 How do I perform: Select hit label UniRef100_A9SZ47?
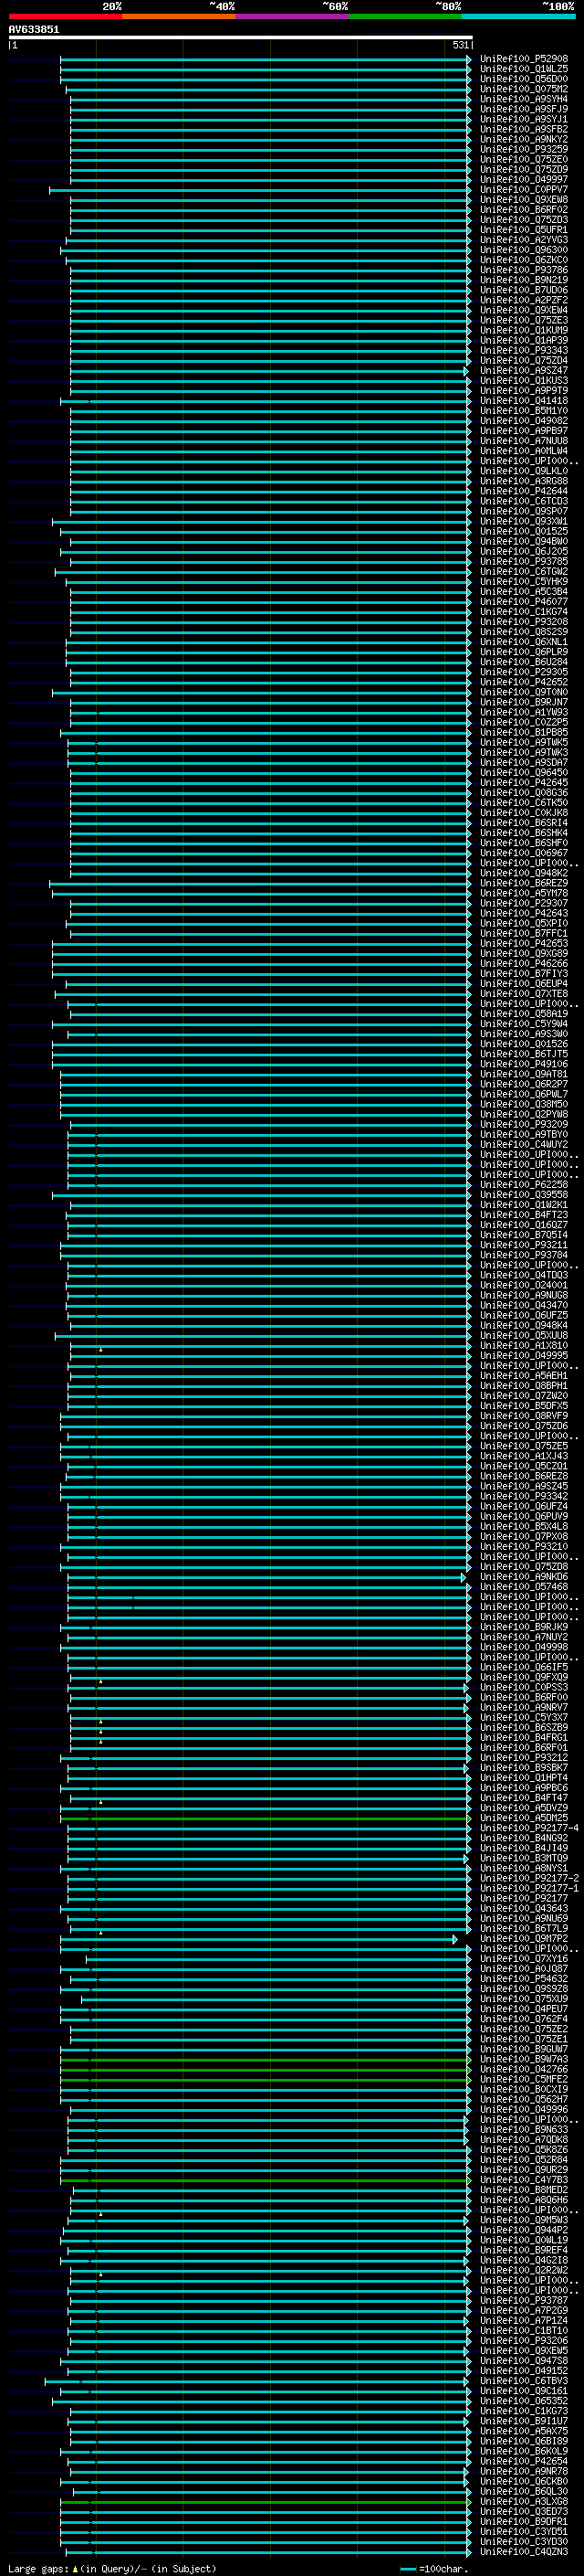pos(524,370)
